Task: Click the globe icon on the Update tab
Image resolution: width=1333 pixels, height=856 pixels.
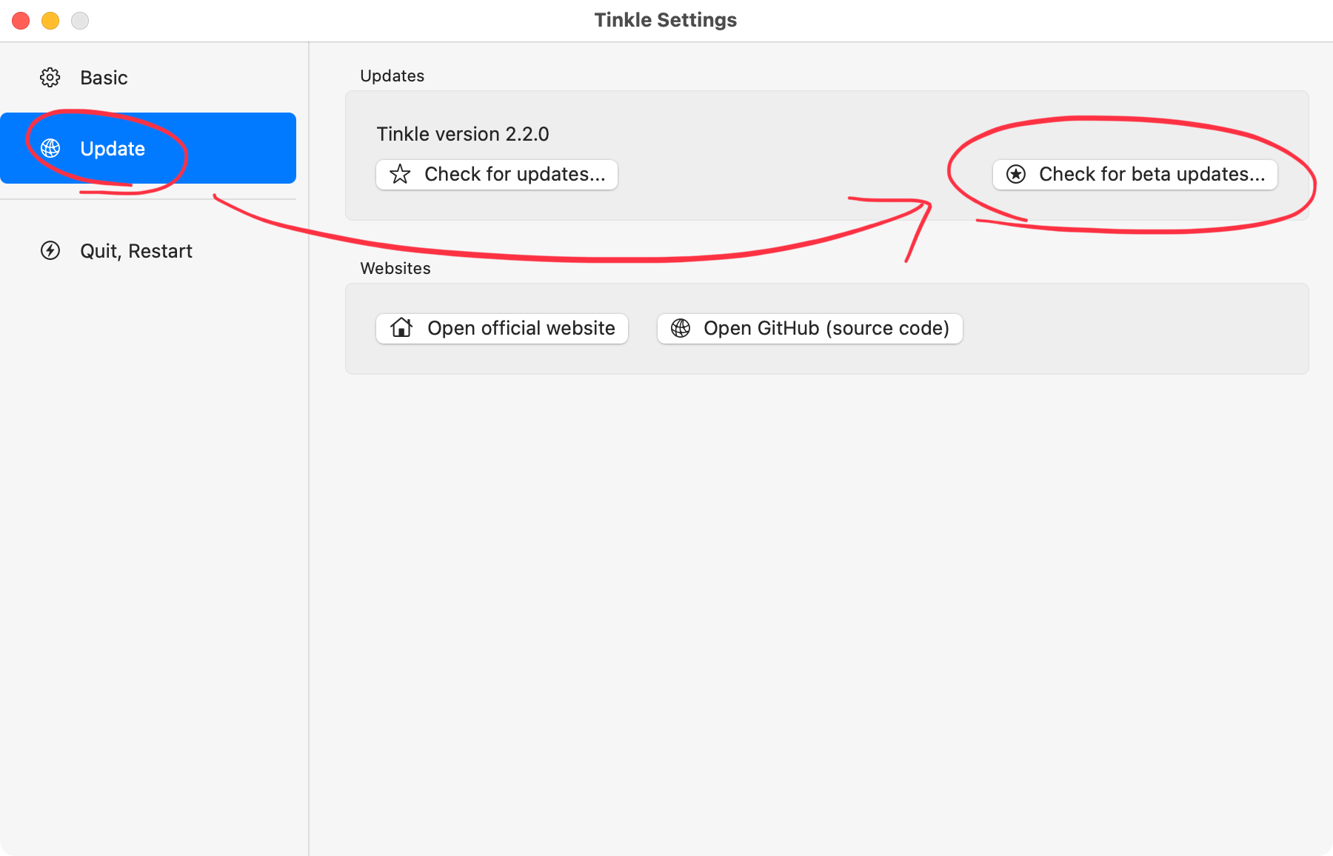Action: [x=50, y=148]
